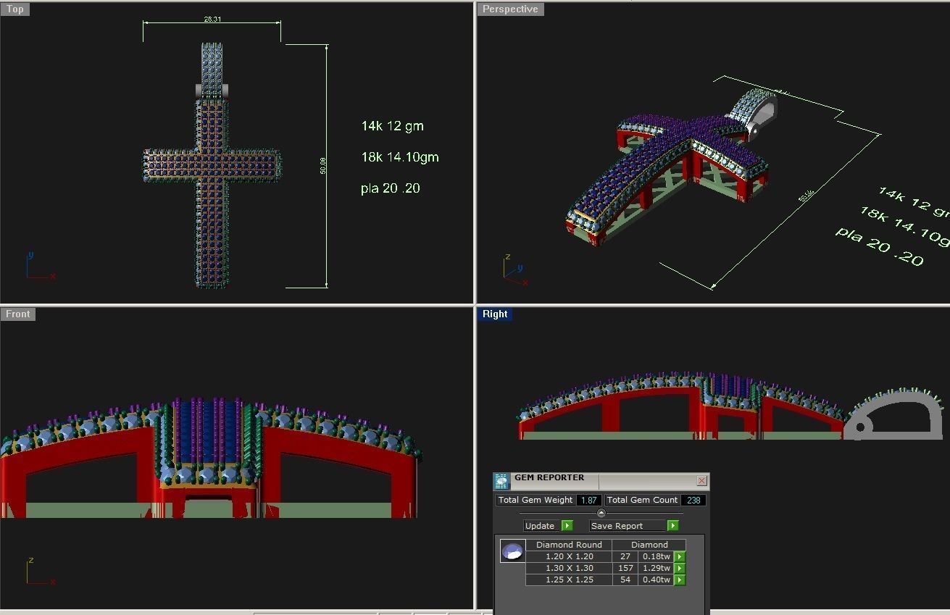The width and height of the screenshot is (950, 615).
Task: Click the '14k 12 gm' text in Top viewport
Action: 392,126
